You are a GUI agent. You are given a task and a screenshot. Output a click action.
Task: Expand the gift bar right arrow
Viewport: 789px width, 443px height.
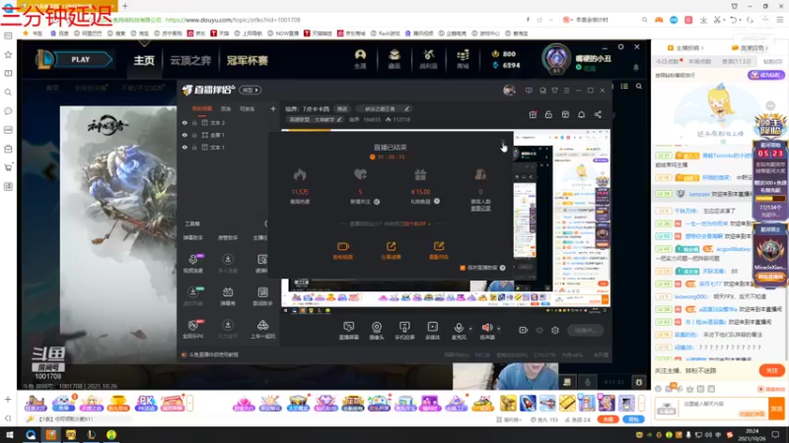click(642, 403)
